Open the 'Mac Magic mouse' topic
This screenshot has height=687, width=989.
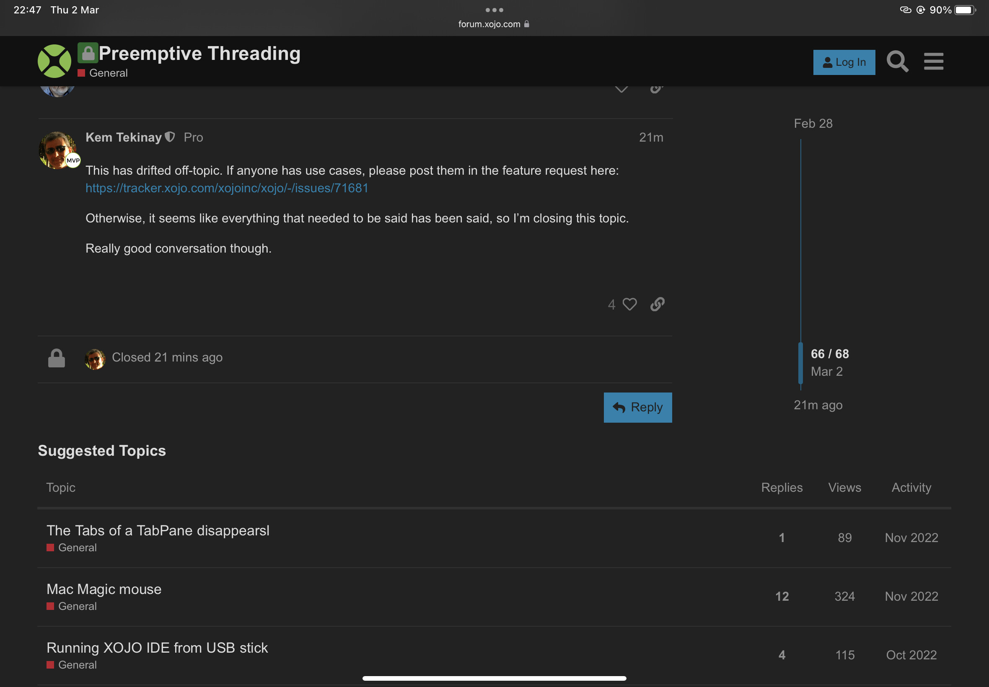click(x=104, y=589)
